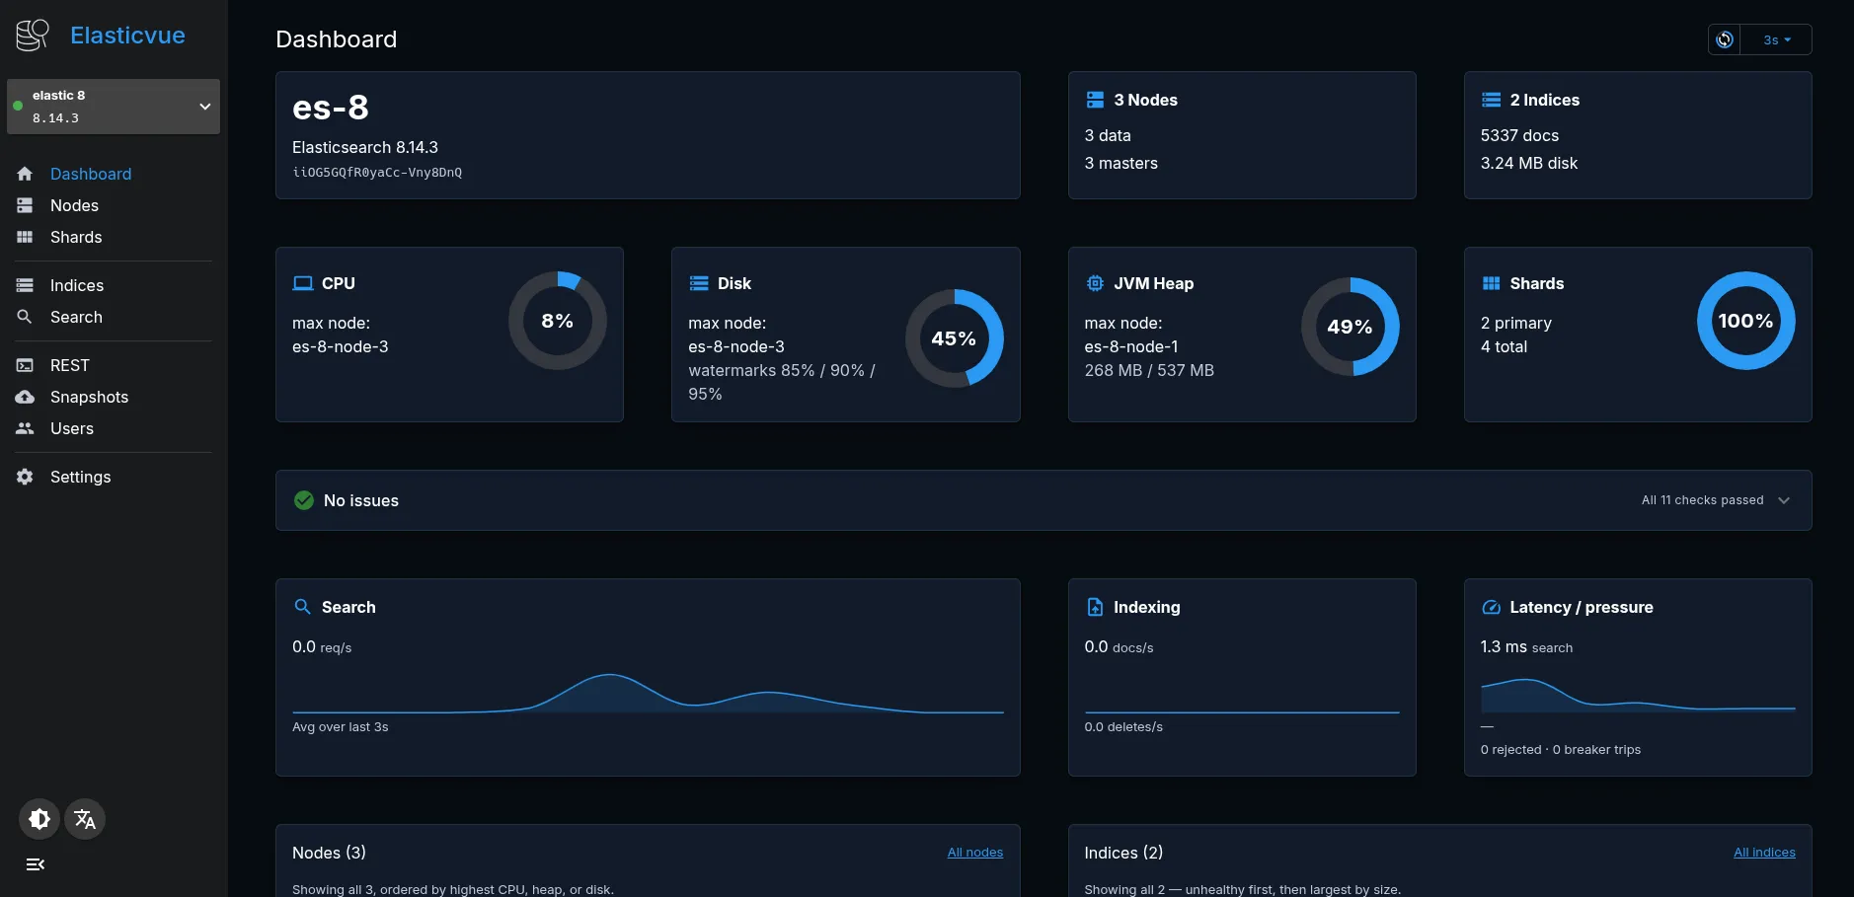Click the Elasticvue logo icon
Viewport: 1854px width, 897px height.
[33, 36]
